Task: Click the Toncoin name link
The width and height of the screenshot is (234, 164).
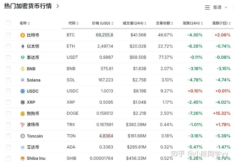Action: point(35,136)
